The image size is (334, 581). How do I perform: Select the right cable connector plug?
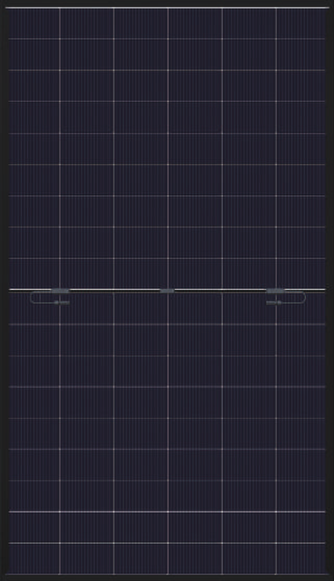[273, 303]
